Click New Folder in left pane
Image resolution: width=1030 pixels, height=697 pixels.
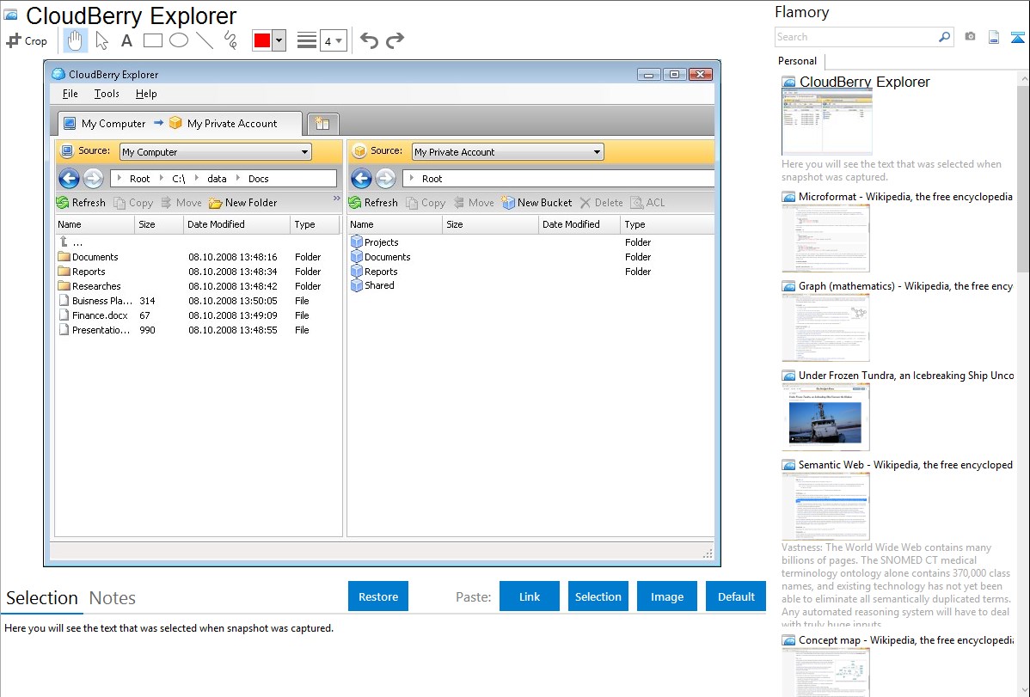coord(243,202)
